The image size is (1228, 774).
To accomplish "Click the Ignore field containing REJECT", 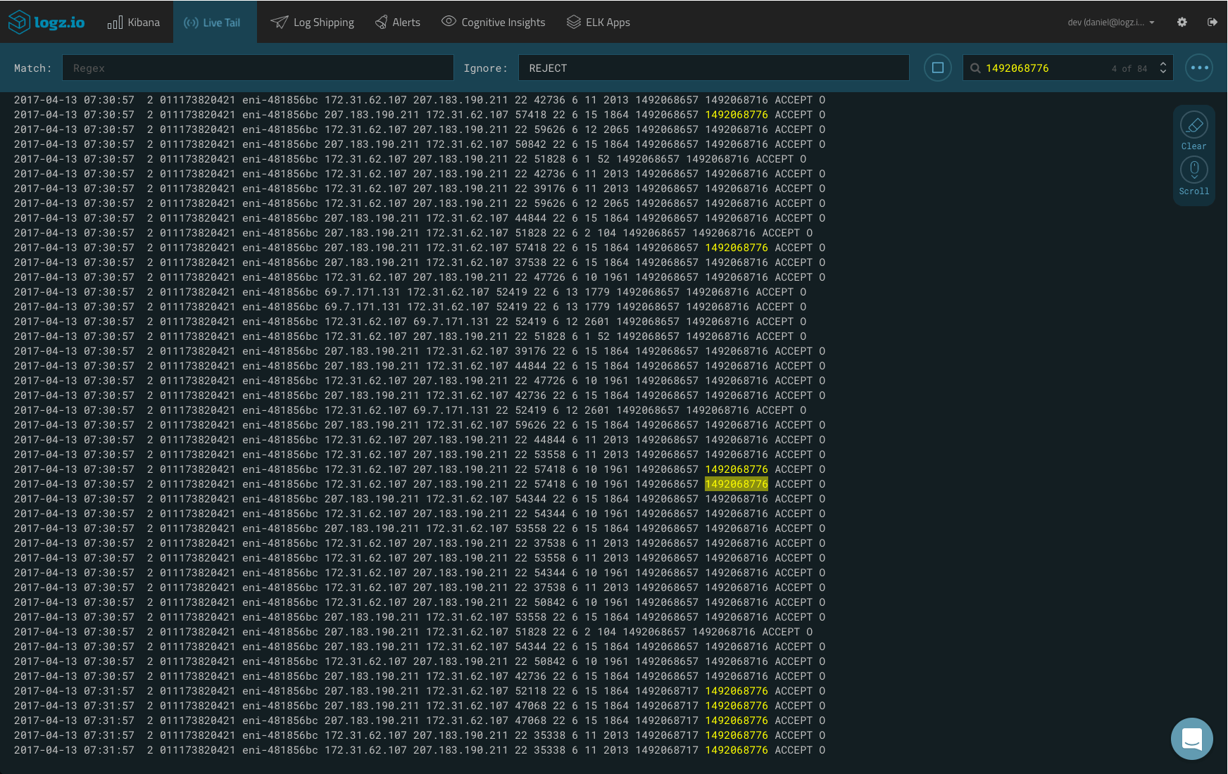I will [714, 68].
